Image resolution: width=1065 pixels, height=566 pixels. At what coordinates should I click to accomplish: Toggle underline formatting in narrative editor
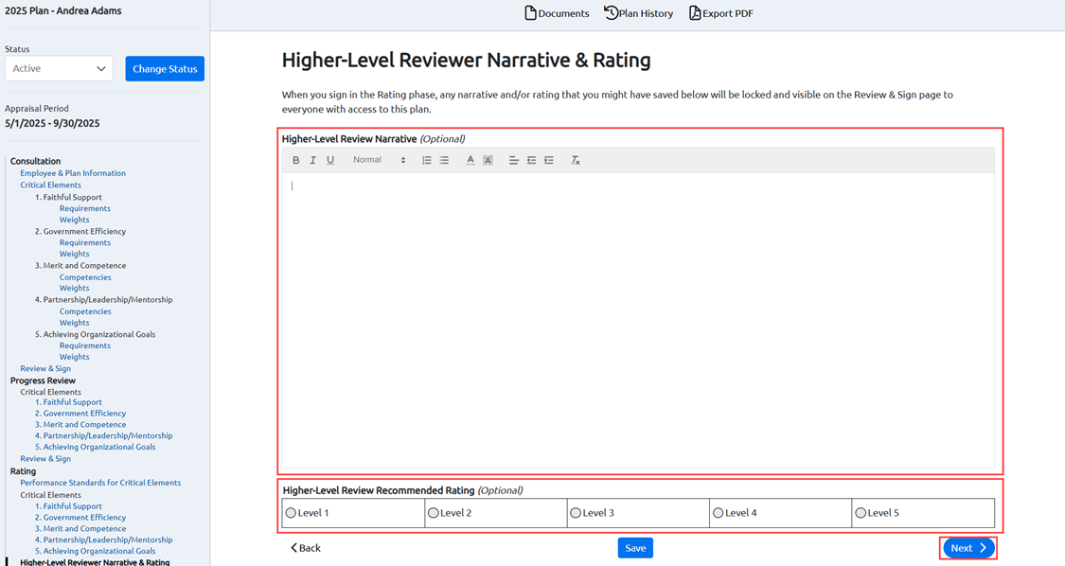click(330, 160)
